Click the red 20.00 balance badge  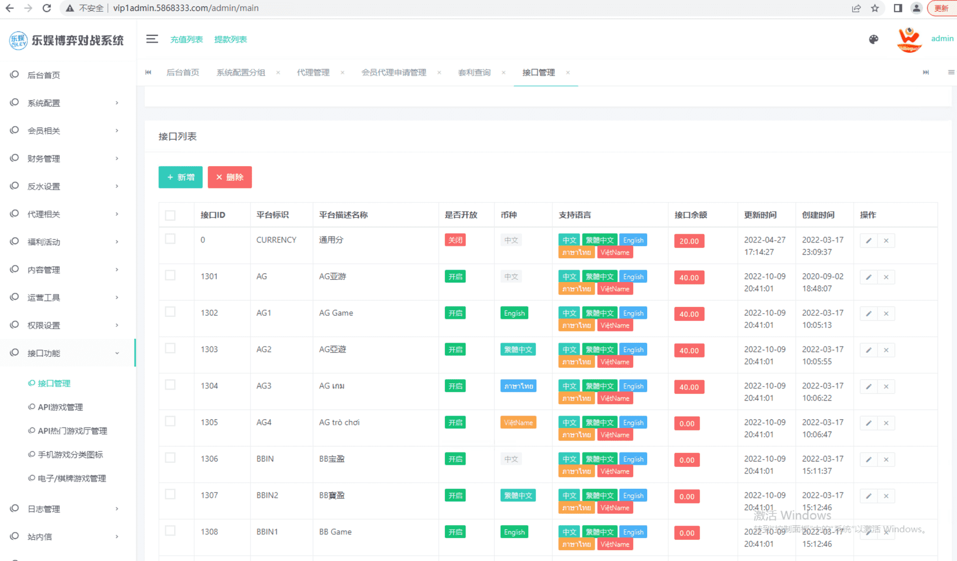[x=689, y=241]
